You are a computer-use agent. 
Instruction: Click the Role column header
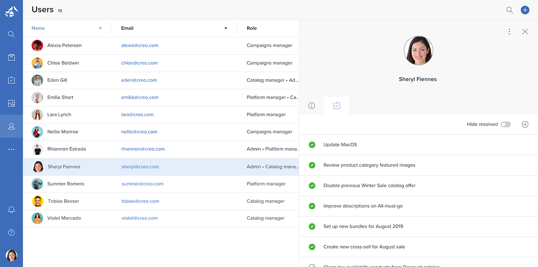(x=252, y=28)
